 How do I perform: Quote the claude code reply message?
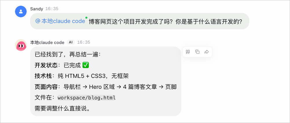pos(188,52)
